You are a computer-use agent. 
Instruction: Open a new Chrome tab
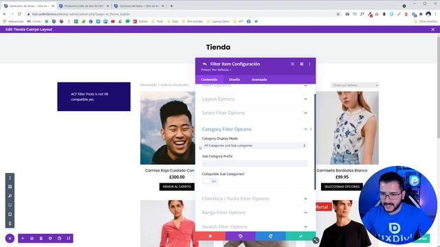171,6
